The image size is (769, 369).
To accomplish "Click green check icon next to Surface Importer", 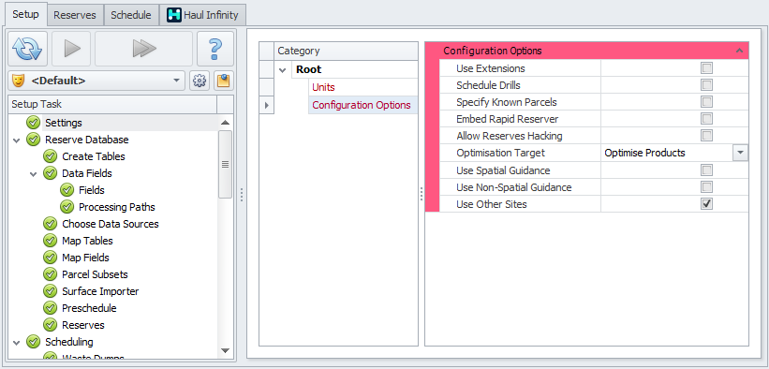I will pyautogui.click(x=50, y=291).
